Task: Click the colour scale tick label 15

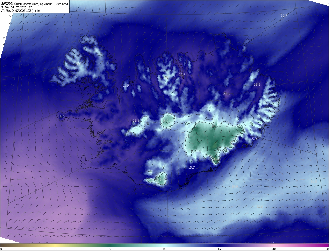Action: [x=219, y=249]
